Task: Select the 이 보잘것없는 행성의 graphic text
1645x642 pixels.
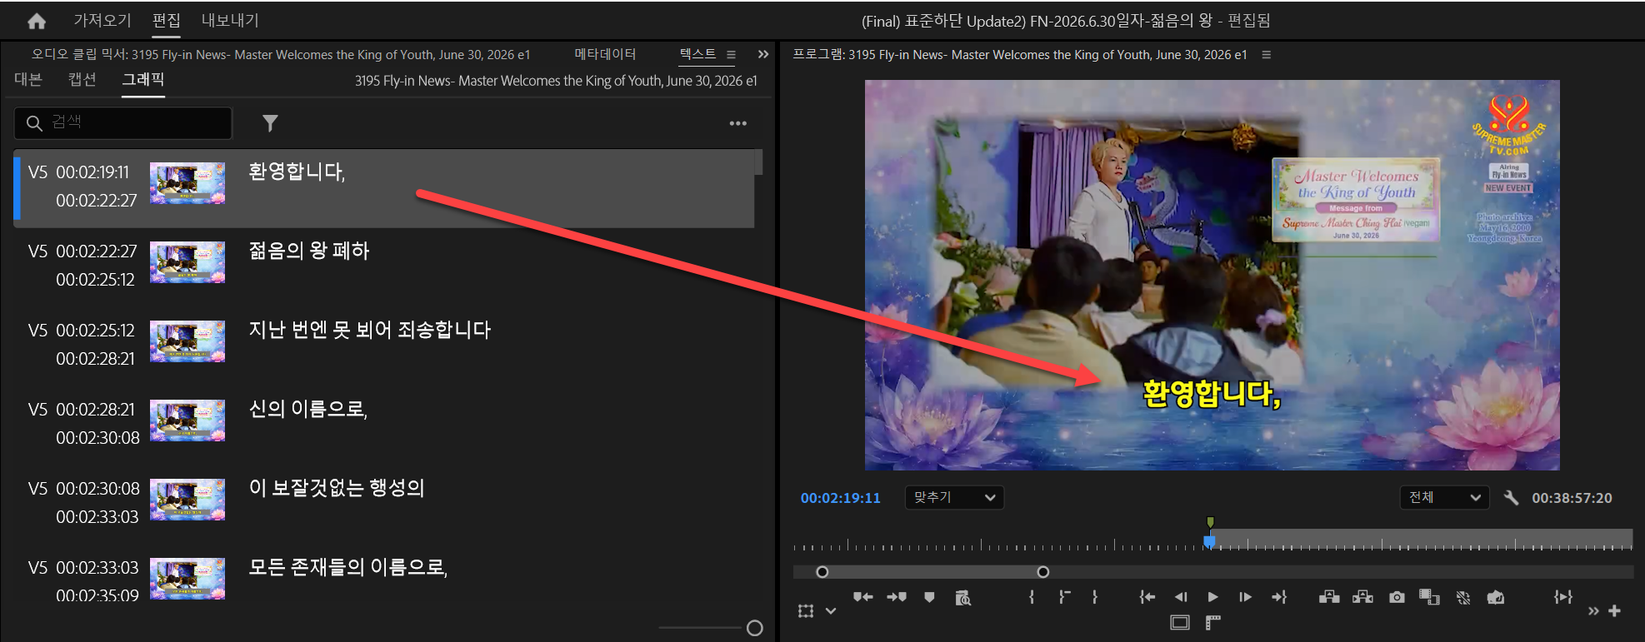Action: coord(337,488)
